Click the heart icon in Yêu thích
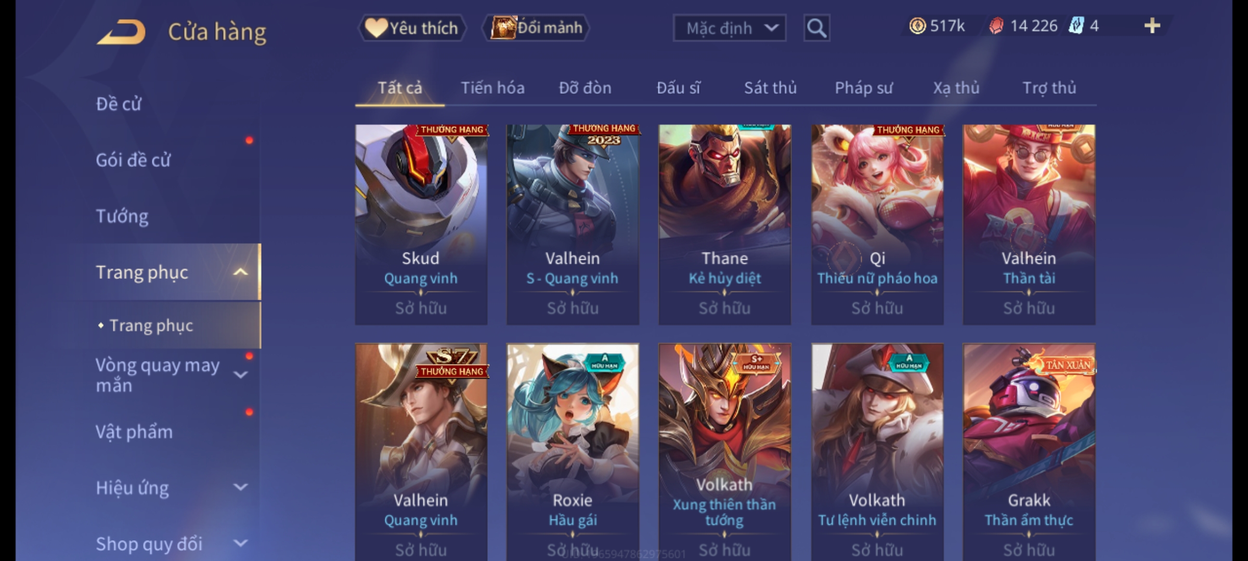The image size is (1248, 561). tap(376, 28)
